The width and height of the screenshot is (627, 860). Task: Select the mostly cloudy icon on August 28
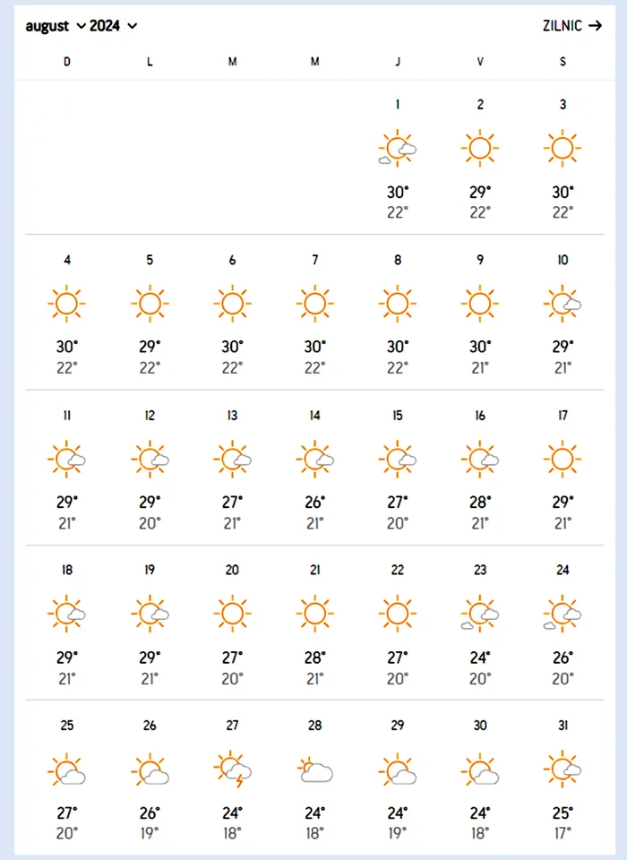click(315, 770)
